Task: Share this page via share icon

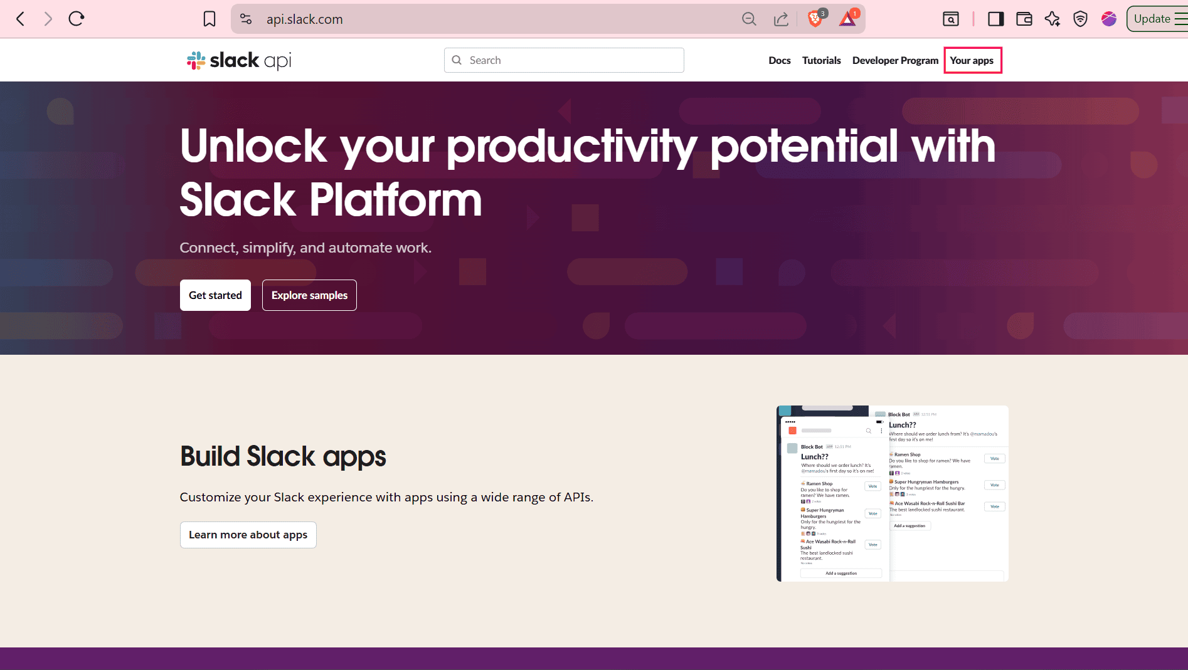Action: click(x=781, y=19)
